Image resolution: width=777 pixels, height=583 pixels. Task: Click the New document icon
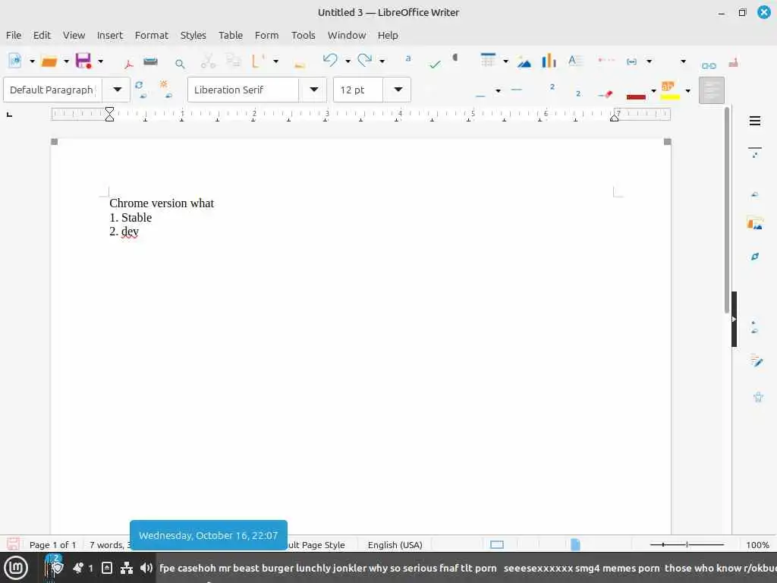(15, 61)
